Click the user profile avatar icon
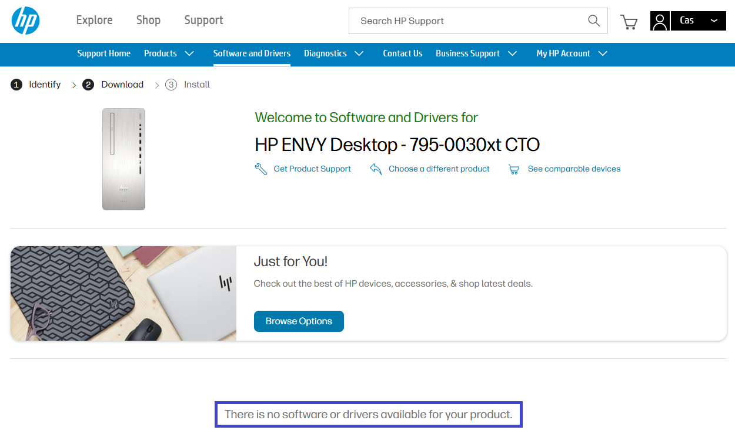Image resolution: width=735 pixels, height=430 pixels. click(x=660, y=21)
